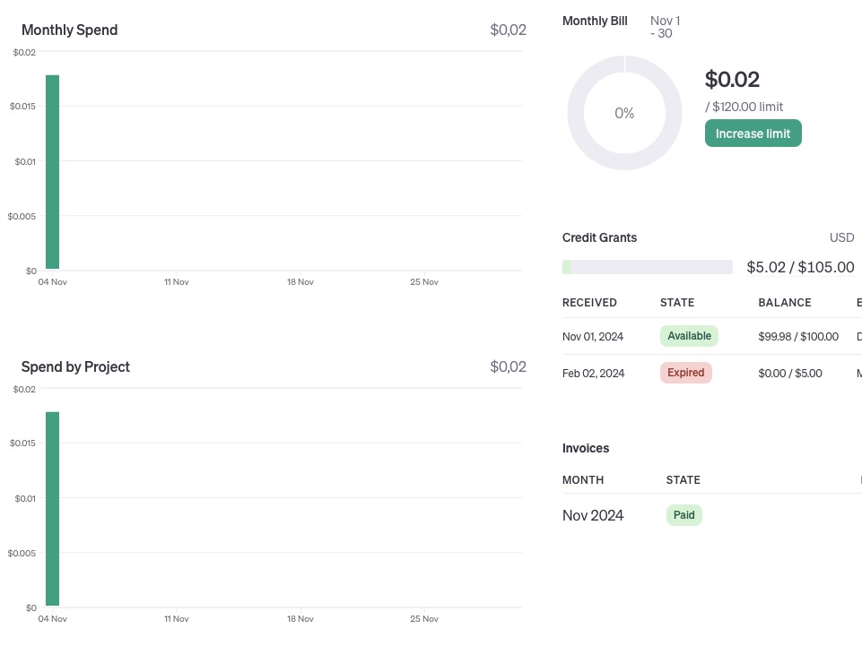The height and width of the screenshot is (646, 862).
Task: Click the Increase limit button
Action: (x=753, y=134)
